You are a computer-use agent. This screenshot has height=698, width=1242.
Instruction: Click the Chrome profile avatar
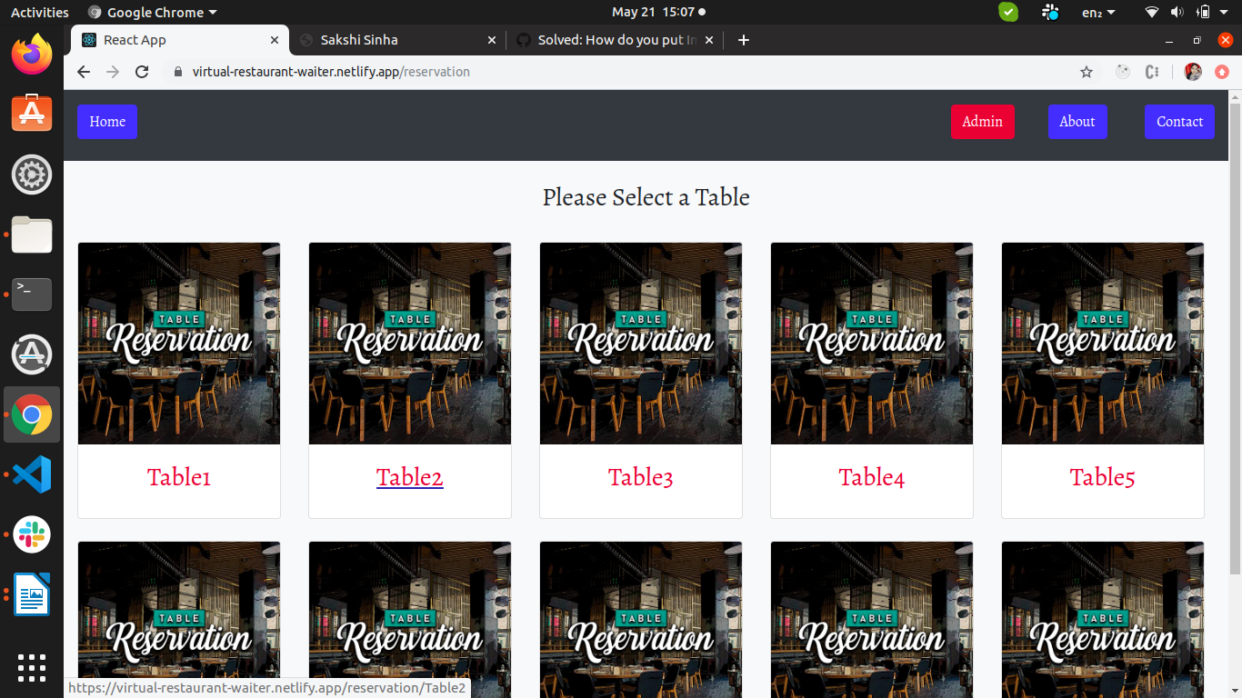point(1193,72)
